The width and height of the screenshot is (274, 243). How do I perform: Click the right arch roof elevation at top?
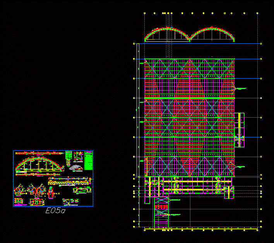click(212, 34)
